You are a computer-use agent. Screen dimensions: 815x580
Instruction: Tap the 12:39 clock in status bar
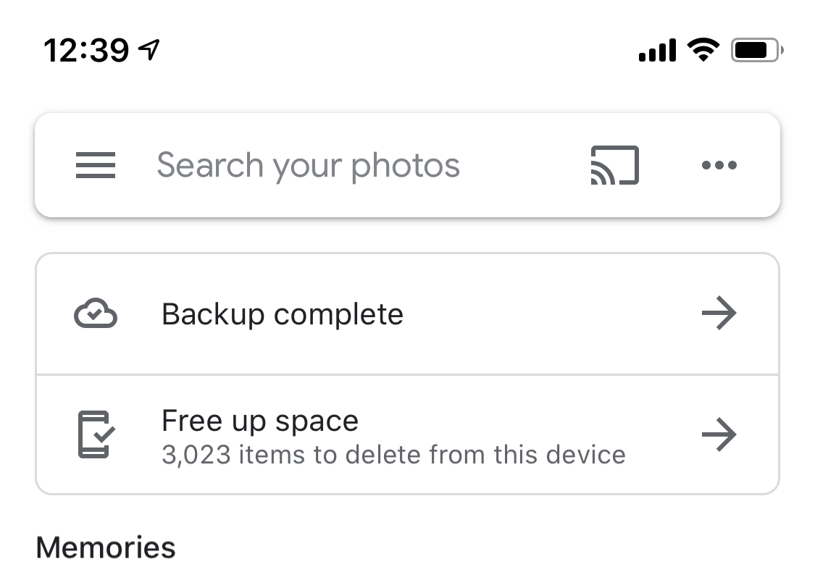(x=86, y=51)
